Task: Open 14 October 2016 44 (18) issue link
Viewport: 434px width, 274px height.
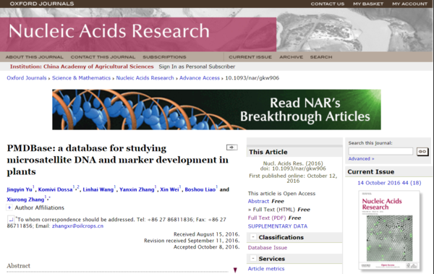Action: [389, 183]
